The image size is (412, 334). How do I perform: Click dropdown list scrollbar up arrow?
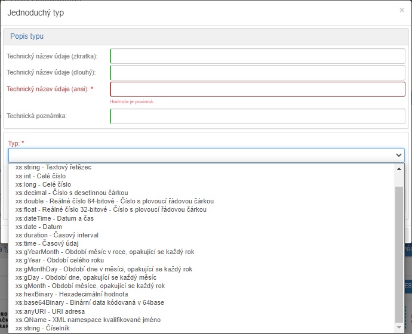pyautogui.click(x=399, y=169)
